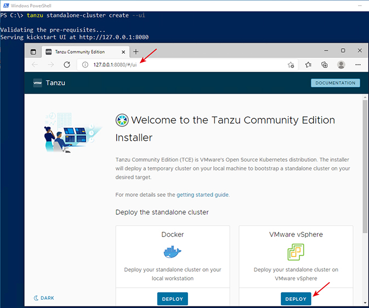369x308 pixels.
Task: Click the PowerShell window title icon
Action: point(6,5)
